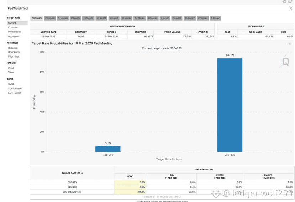Open the Historical link in sidebar

coord(13,48)
